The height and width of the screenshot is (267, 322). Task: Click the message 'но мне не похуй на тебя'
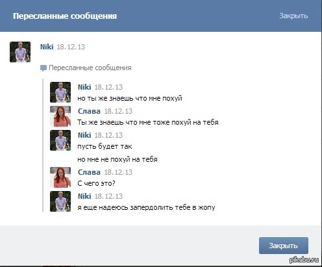(118, 159)
